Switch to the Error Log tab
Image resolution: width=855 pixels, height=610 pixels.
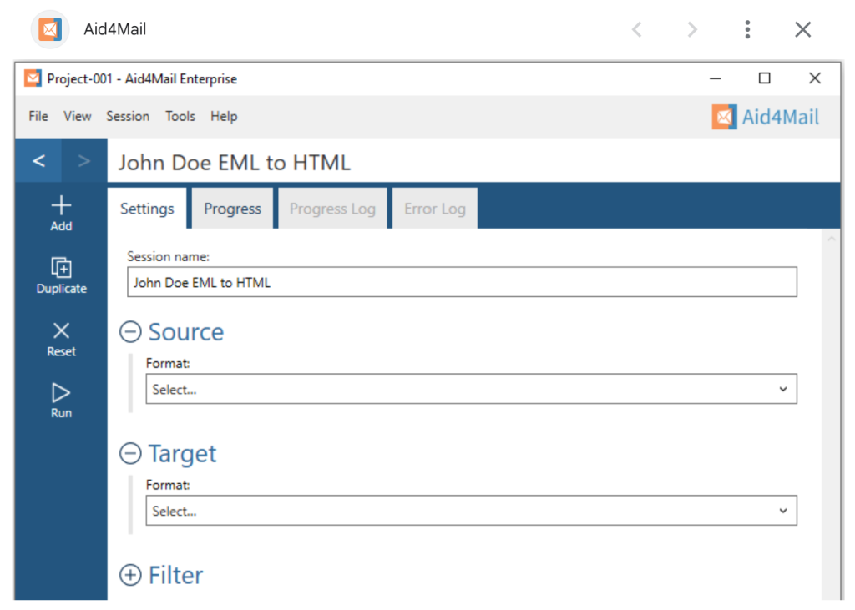434,209
